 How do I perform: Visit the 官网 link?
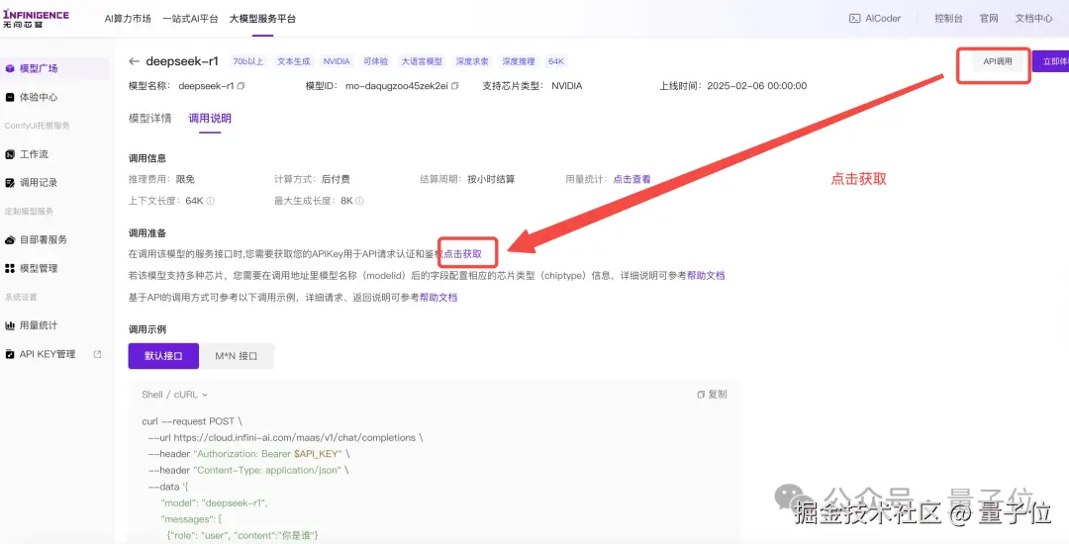(989, 19)
